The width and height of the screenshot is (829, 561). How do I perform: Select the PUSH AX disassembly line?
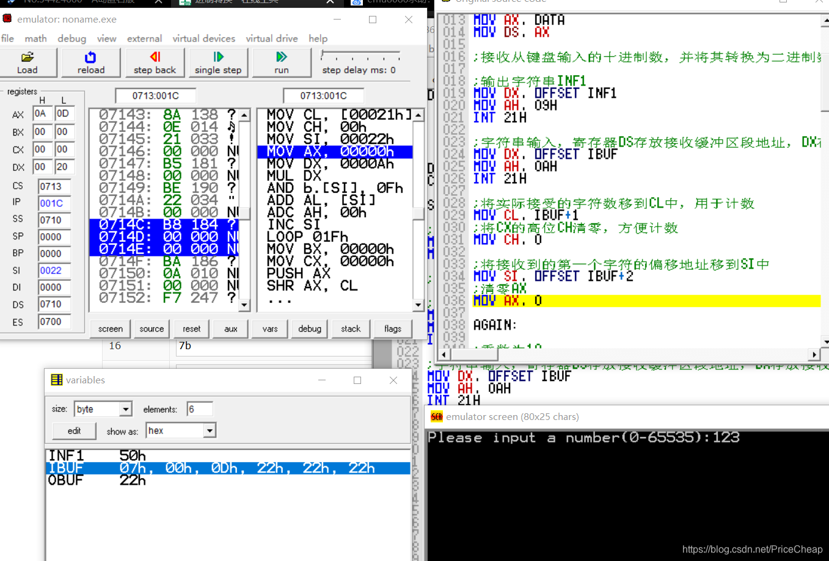pyautogui.click(x=335, y=273)
